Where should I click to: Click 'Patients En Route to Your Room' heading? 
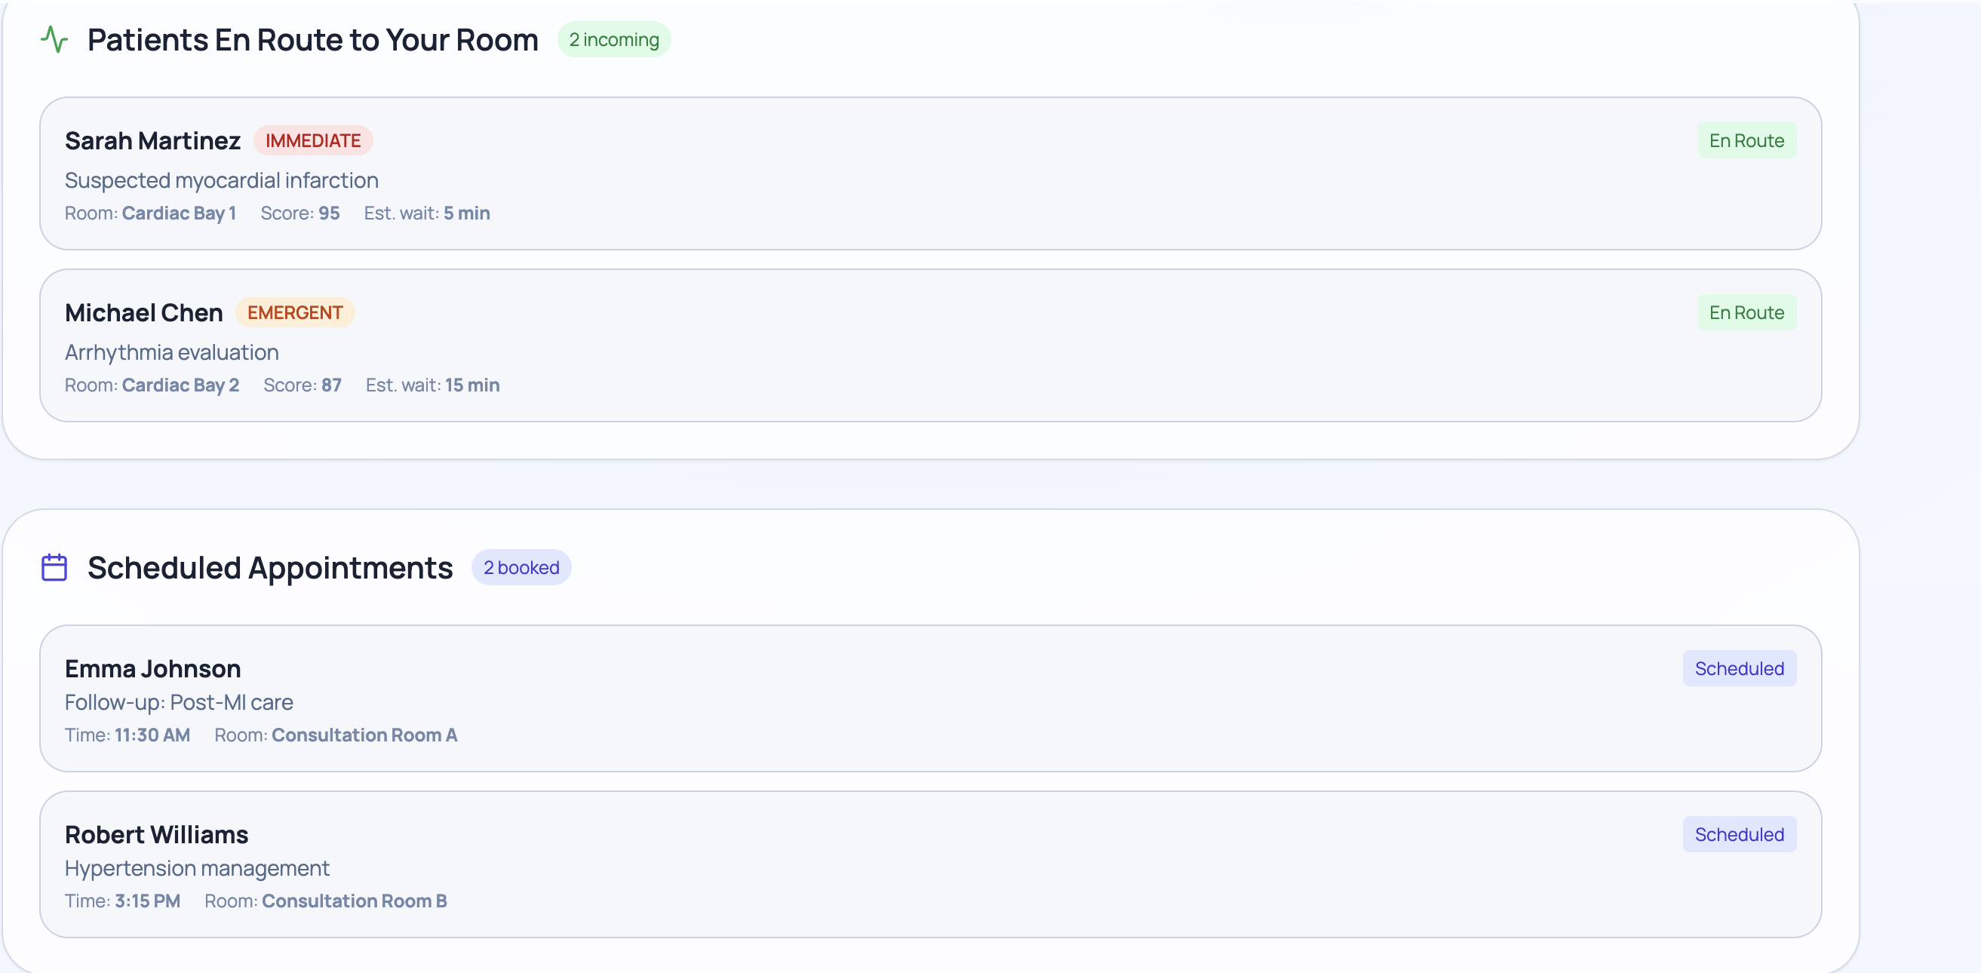click(x=312, y=39)
